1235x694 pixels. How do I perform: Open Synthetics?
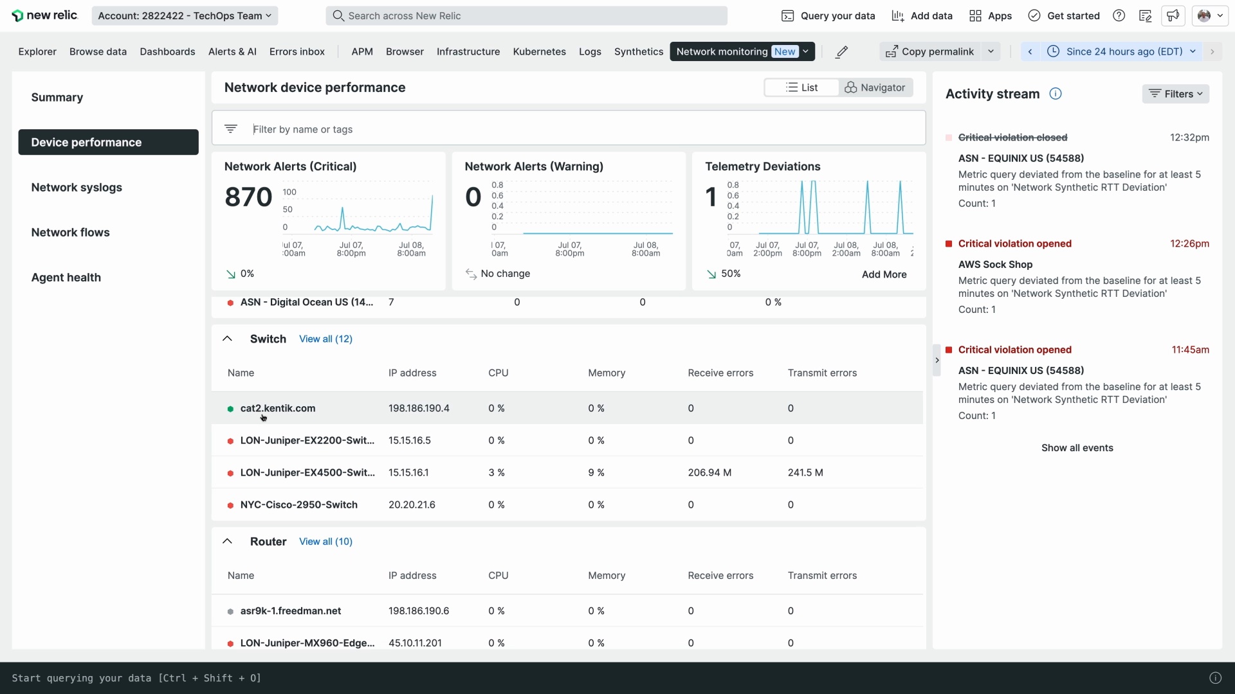639,51
